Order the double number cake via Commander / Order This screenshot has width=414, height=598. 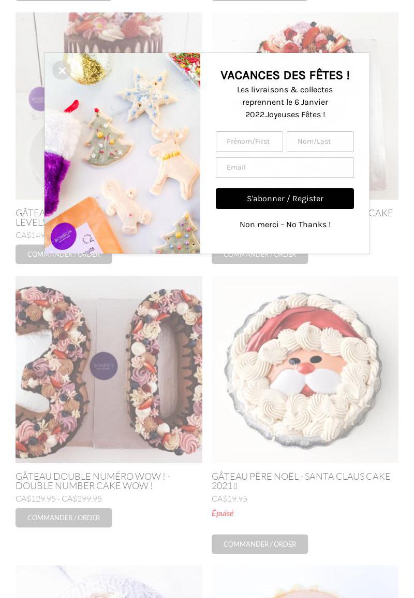pyautogui.click(x=64, y=518)
